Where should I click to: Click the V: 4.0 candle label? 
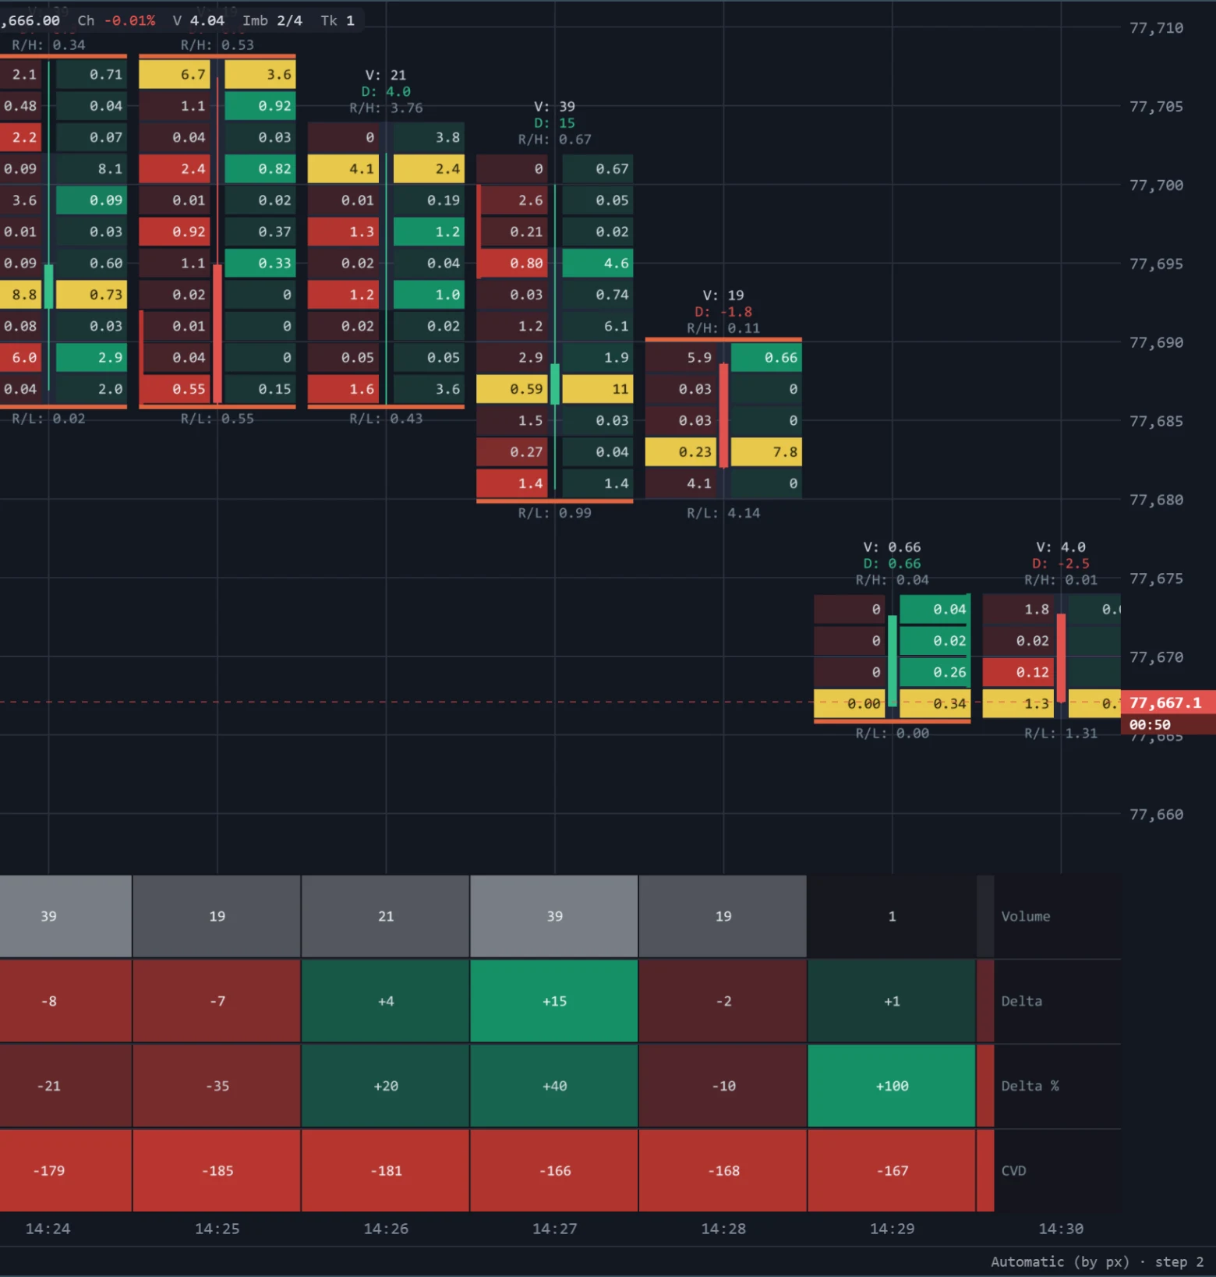tap(1060, 547)
